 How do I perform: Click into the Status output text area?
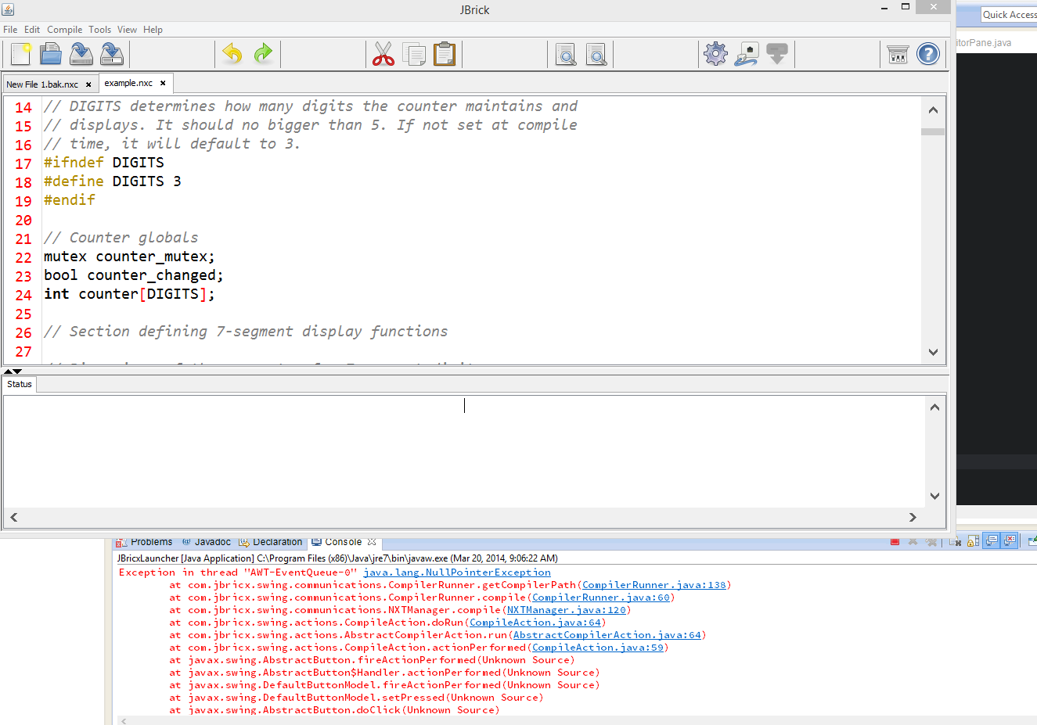(464, 451)
